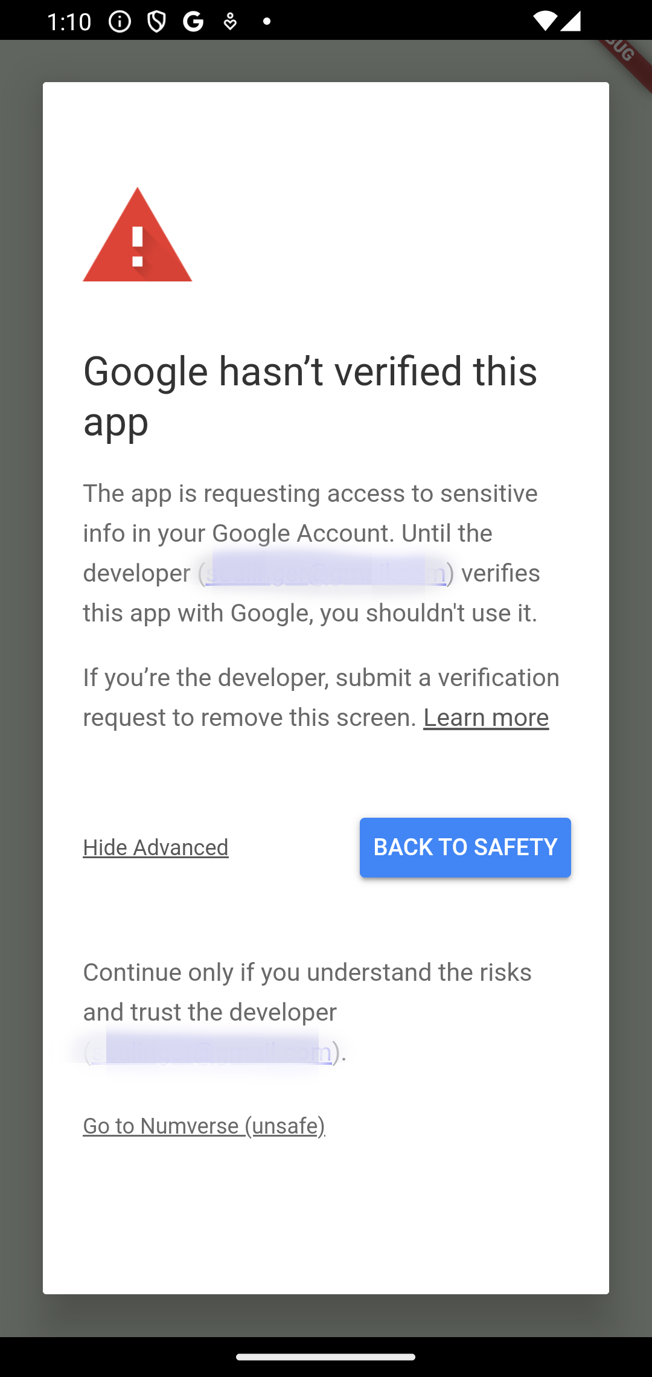652x1377 pixels.
Task: Tap the cellular signal strength icon
Action: coord(570,22)
